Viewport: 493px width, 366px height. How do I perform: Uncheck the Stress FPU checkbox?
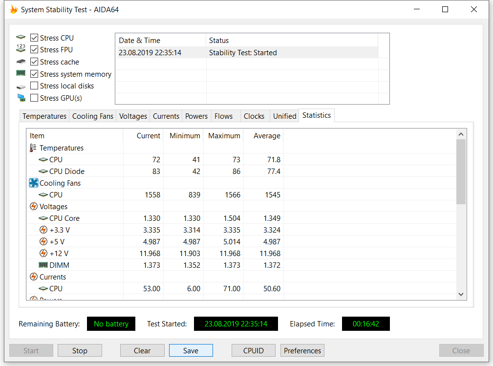[34, 50]
